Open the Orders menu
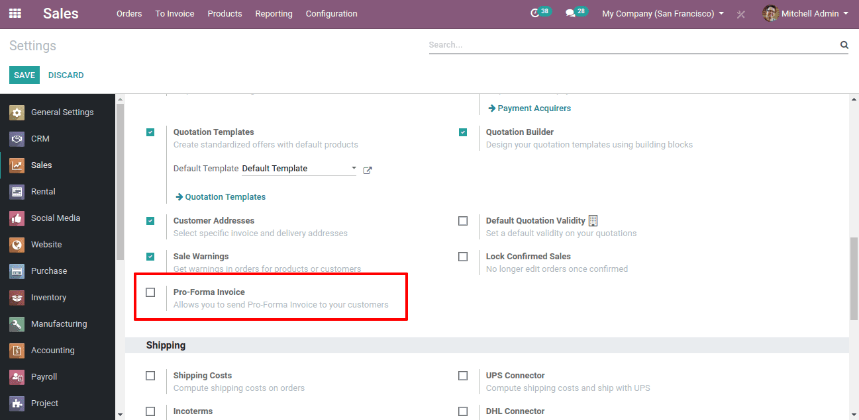The height and width of the screenshot is (420, 859). [x=129, y=13]
